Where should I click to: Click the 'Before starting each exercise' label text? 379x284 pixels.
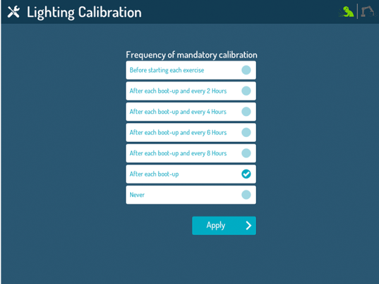point(167,70)
